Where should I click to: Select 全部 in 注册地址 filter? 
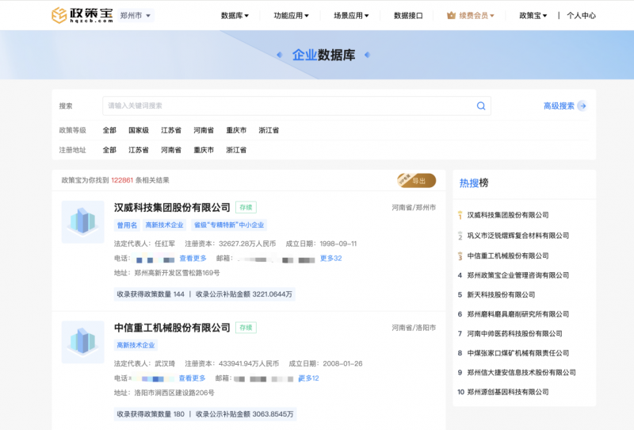(x=109, y=150)
